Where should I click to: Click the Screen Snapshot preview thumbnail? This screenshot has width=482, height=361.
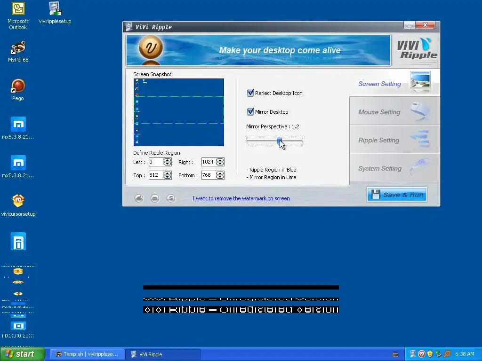178,112
